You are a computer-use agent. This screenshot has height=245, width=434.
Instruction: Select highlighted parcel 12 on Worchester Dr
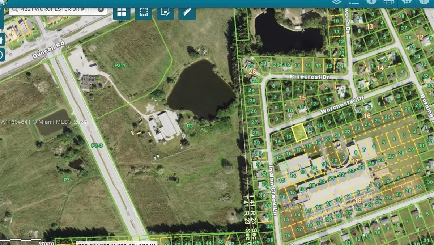(x=299, y=133)
